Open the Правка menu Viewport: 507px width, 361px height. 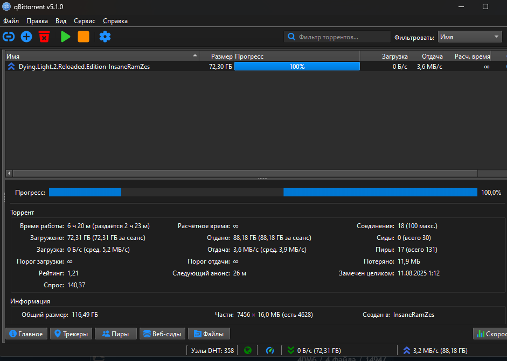point(37,21)
